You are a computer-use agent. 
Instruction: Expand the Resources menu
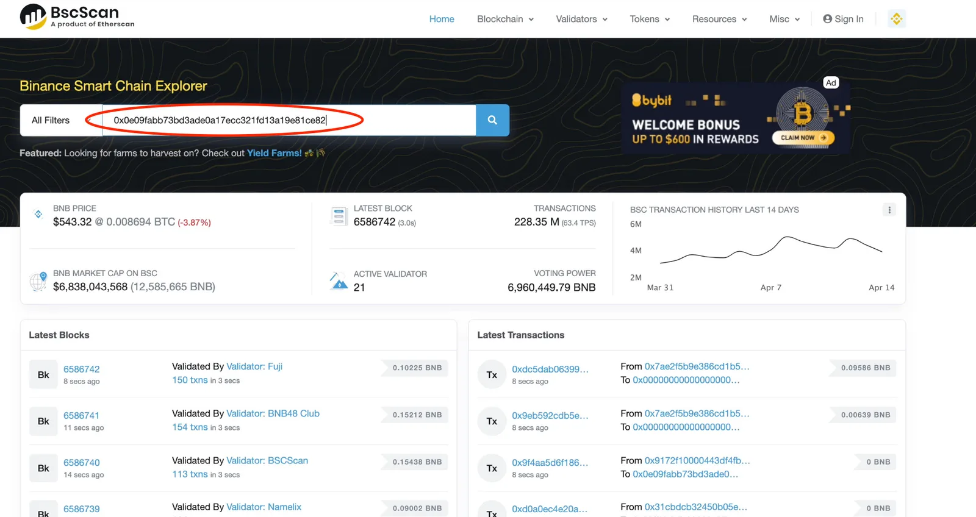point(719,19)
